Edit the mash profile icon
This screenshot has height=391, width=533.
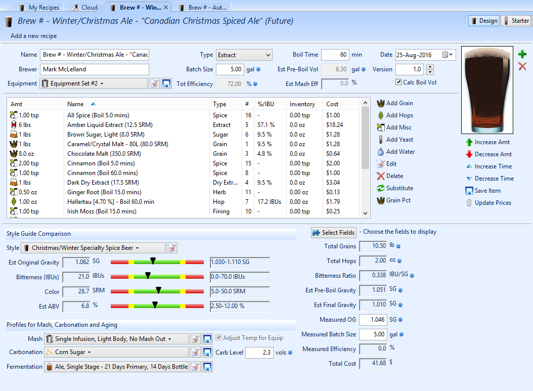(195, 339)
